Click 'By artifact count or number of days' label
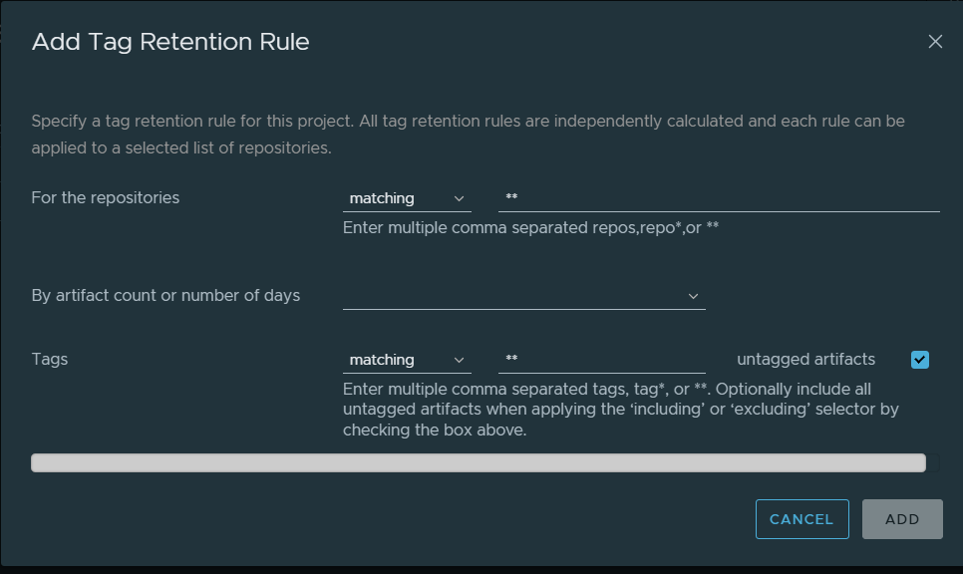 click(x=165, y=295)
